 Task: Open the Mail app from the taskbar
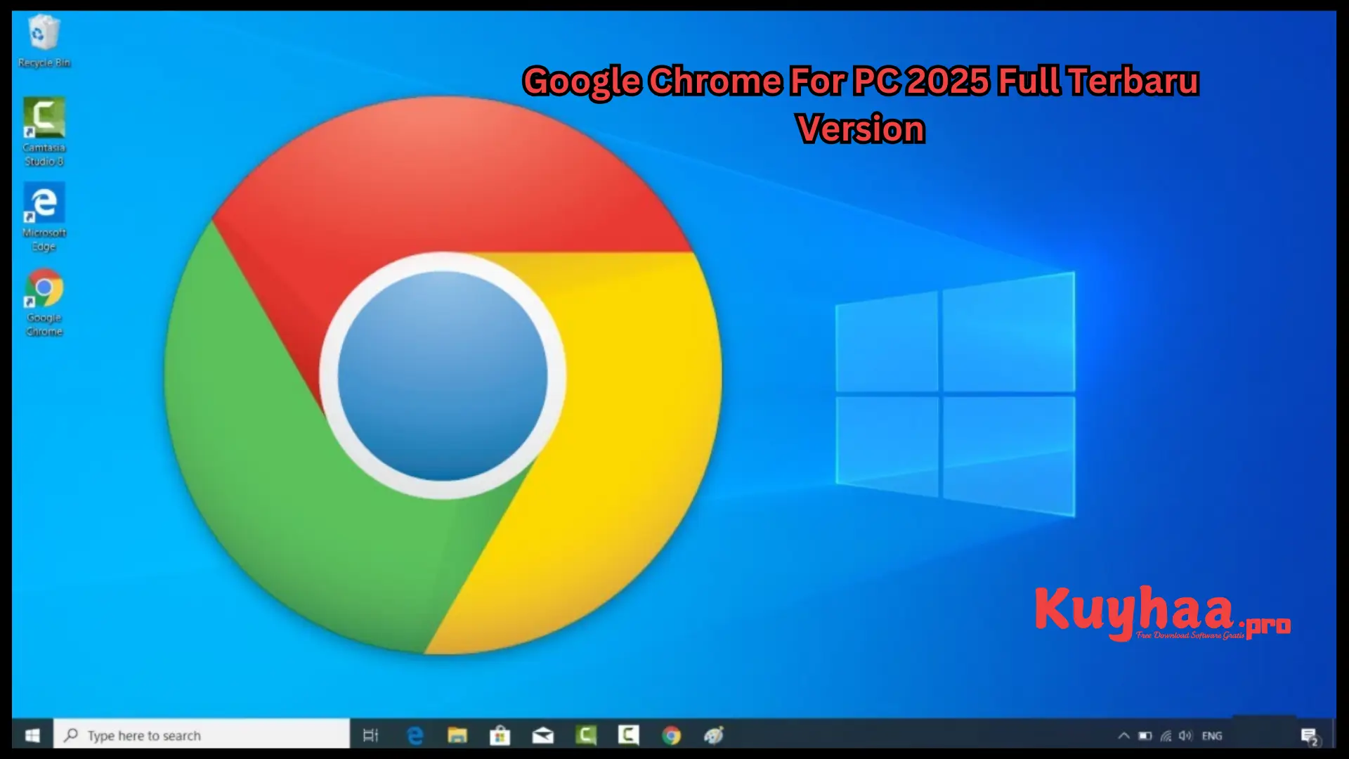[542, 736]
